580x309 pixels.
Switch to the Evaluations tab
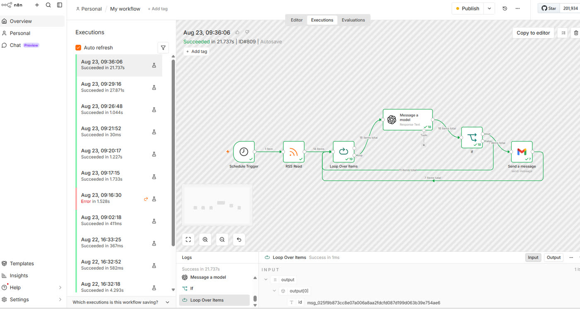point(353,20)
